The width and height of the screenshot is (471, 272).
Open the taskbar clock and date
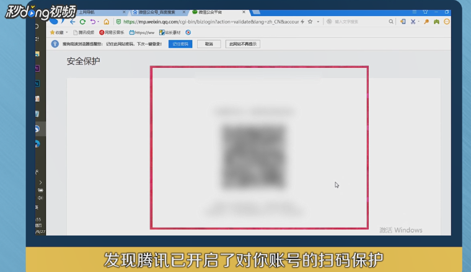point(40,225)
